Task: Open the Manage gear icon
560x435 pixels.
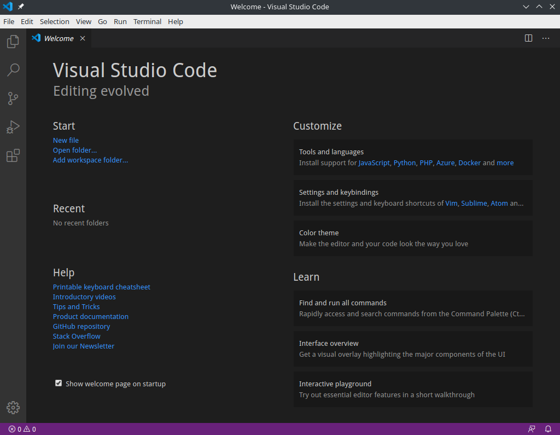Action: tap(13, 408)
